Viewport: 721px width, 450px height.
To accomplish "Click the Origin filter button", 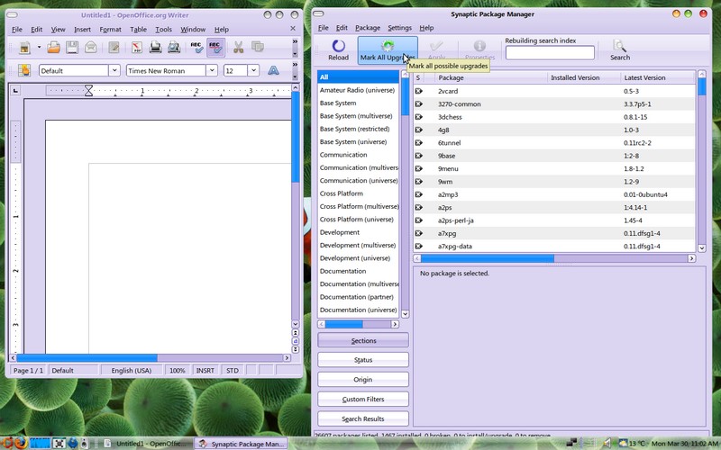I will tap(363, 380).
